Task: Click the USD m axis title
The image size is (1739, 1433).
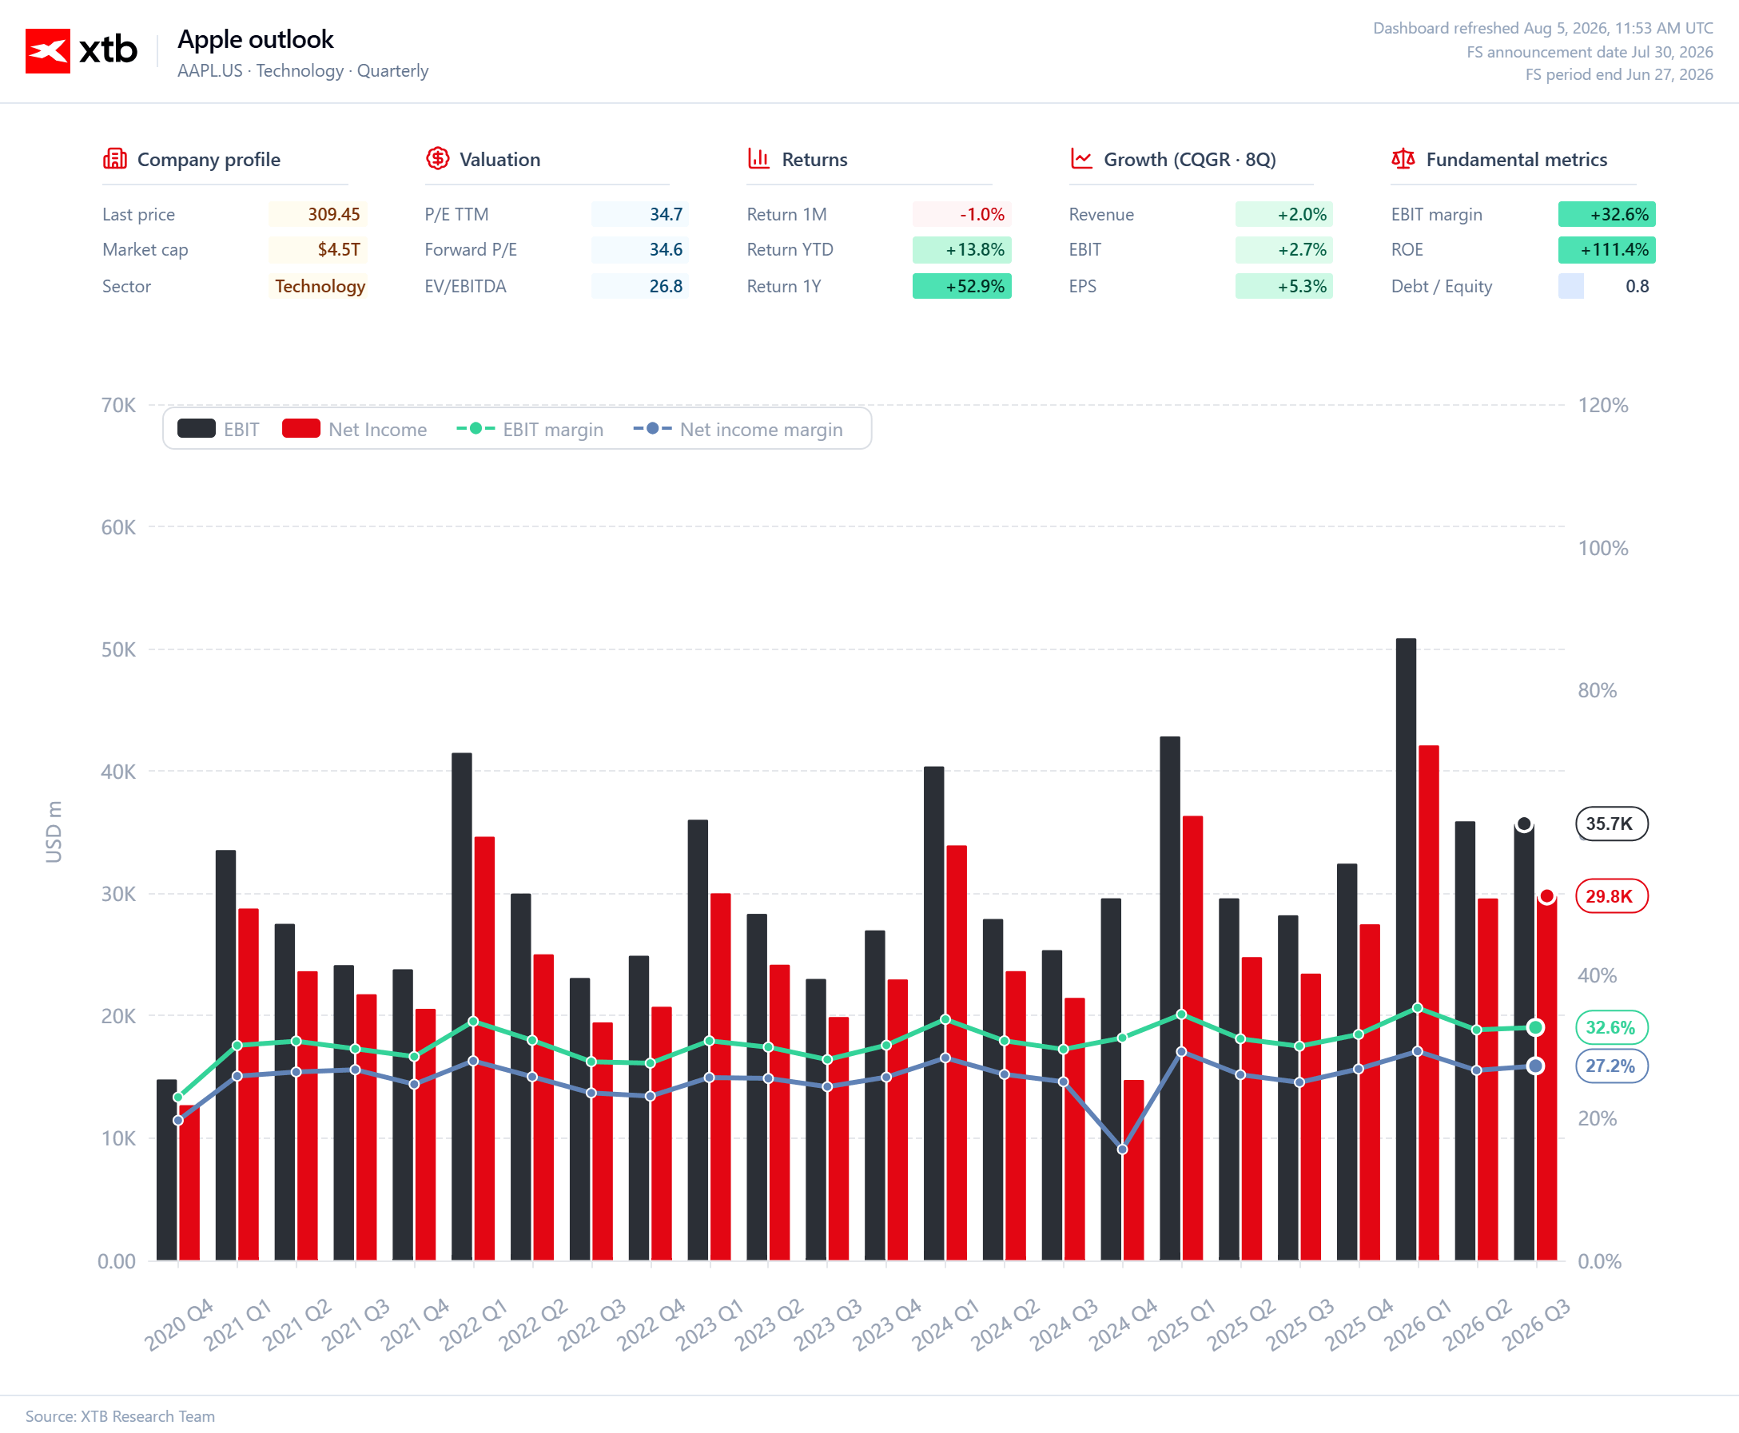Action: pyautogui.click(x=54, y=832)
